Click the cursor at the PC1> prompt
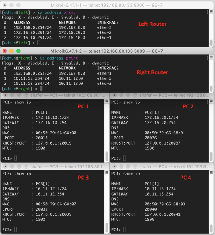Viewport: 215px width, 235px height. click(15, 158)
